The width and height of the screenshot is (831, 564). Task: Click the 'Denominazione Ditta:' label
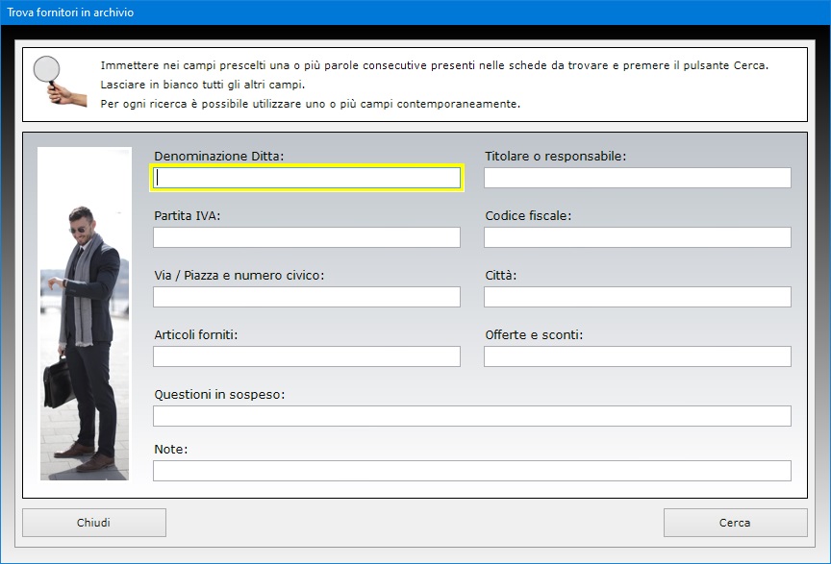tap(219, 157)
